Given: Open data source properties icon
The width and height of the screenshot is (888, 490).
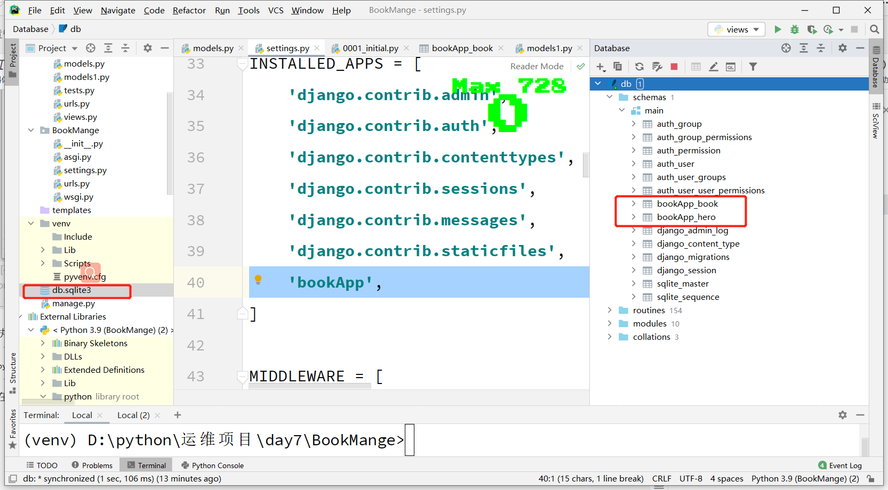Looking at the screenshot, I should [x=657, y=67].
